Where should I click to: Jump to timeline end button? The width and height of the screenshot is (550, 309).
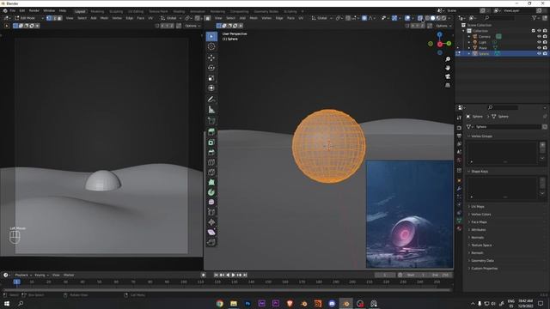coord(245,275)
